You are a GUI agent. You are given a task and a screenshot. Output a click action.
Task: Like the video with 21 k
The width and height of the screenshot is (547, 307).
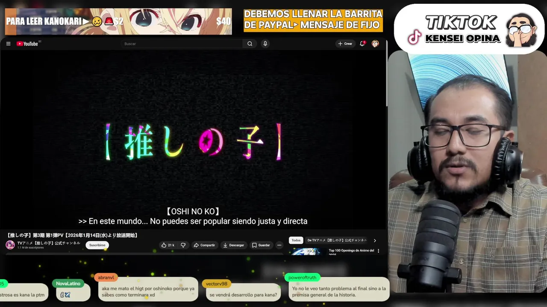coord(168,245)
